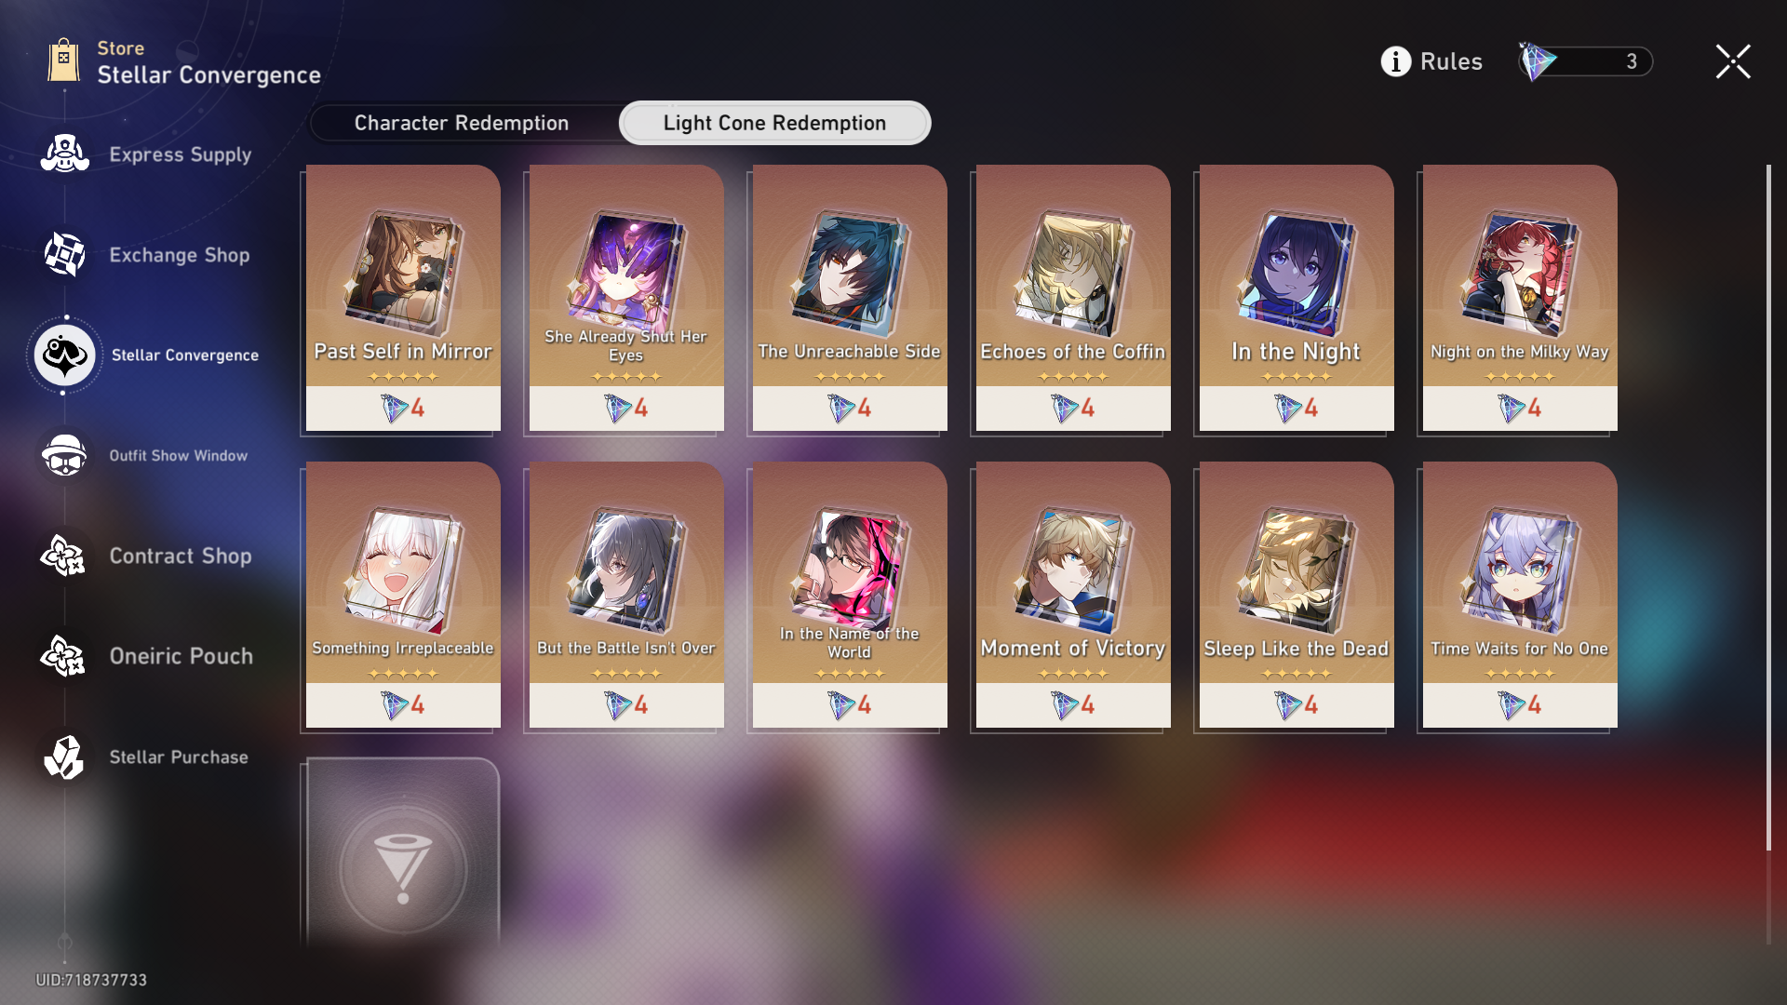Open the Outfit Show Window icon
1787x1005 pixels.
(64, 455)
